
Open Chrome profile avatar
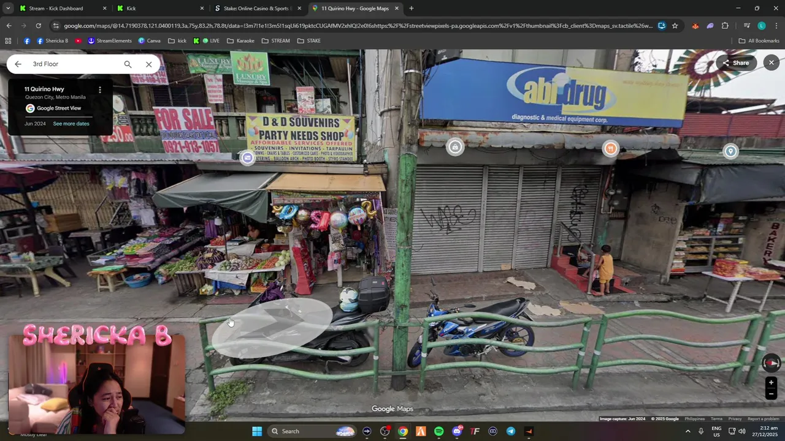[762, 26]
